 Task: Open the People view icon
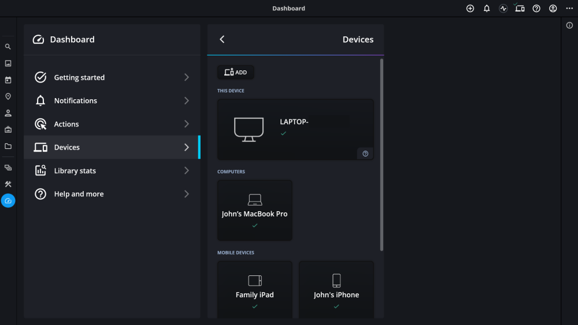(x=8, y=113)
